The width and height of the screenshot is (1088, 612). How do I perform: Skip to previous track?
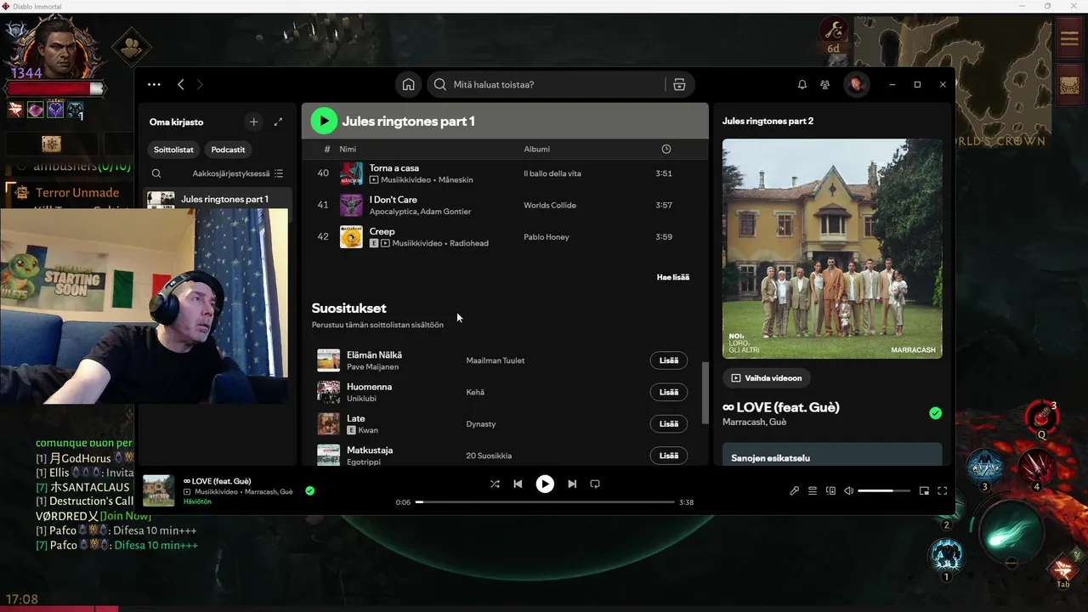(518, 484)
